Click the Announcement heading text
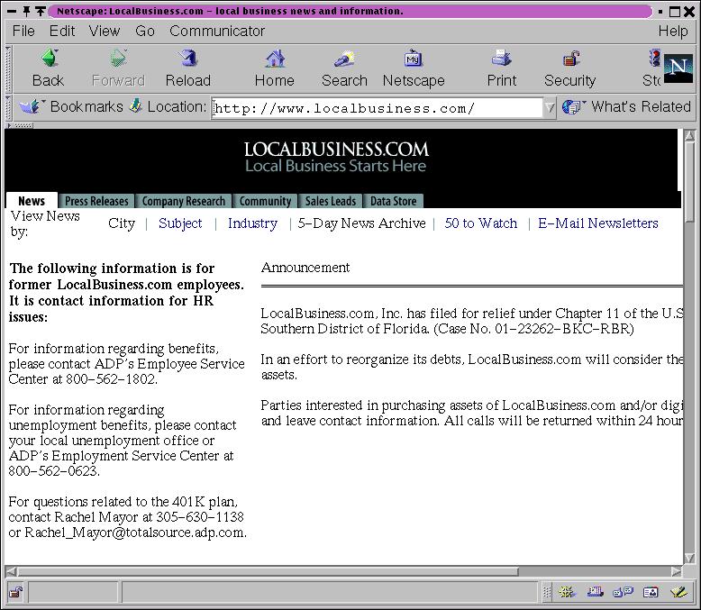The height and width of the screenshot is (610, 701). pyautogui.click(x=305, y=268)
